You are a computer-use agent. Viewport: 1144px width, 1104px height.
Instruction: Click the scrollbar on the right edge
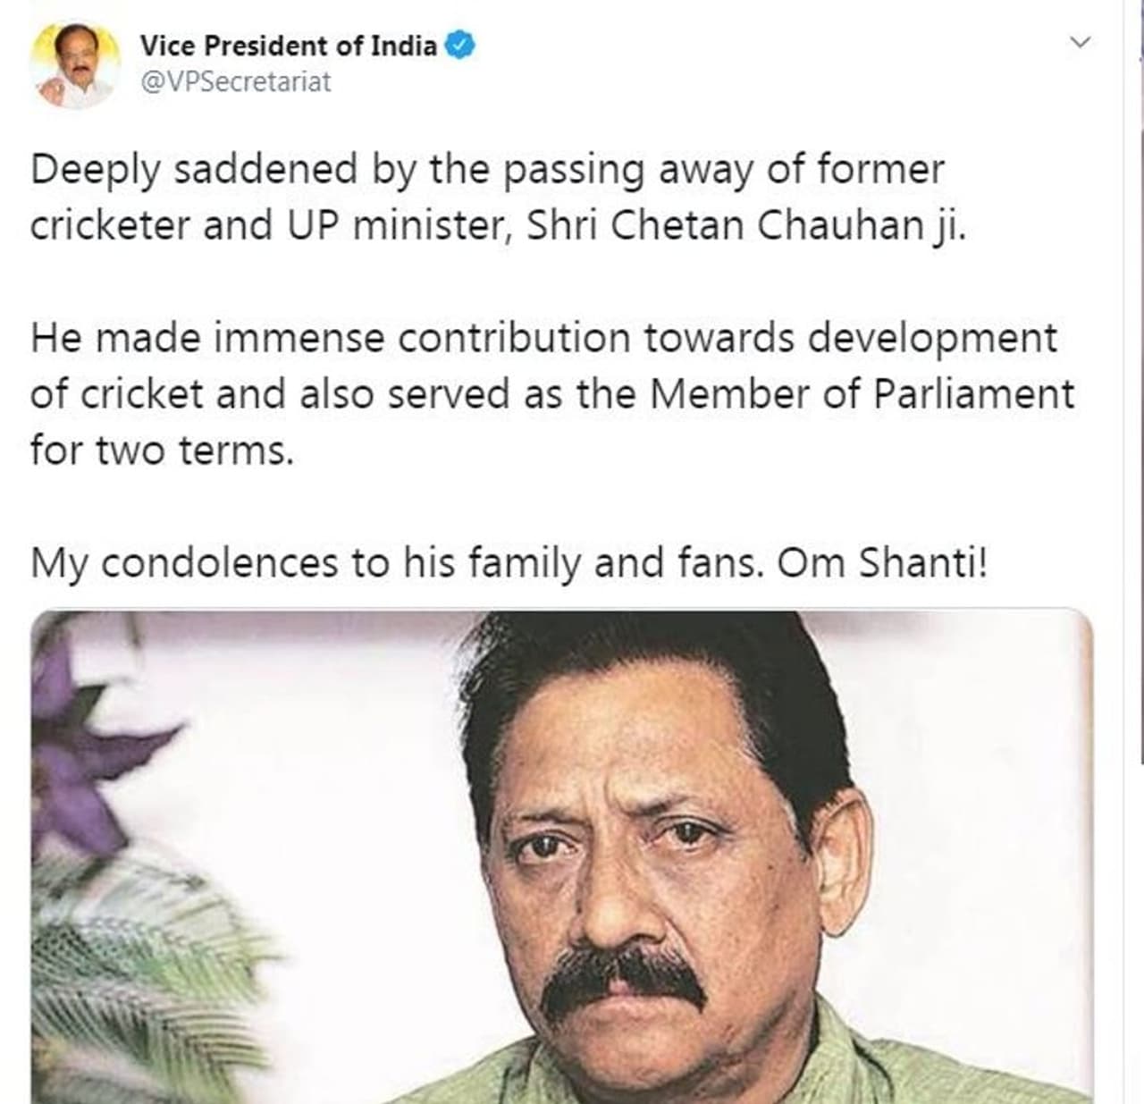pos(1140,447)
